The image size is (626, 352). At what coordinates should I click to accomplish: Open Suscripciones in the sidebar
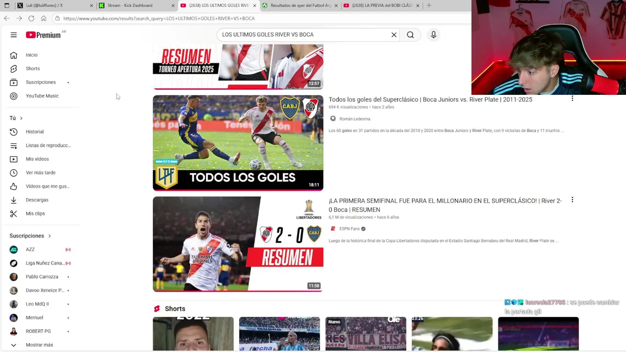click(40, 82)
